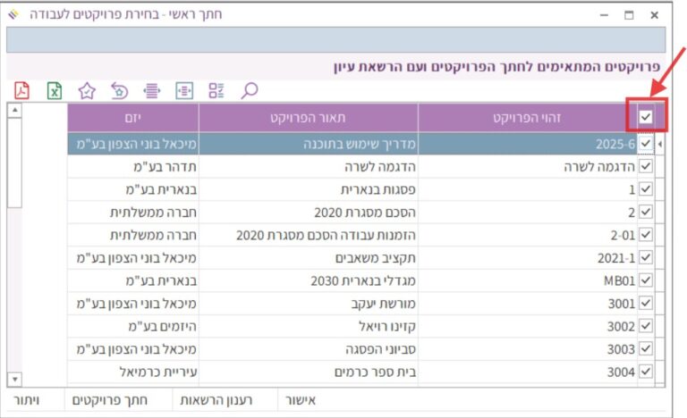Sort by the תאור הפרויקט column header
Viewport: 687px width, 418px height.
click(308, 117)
